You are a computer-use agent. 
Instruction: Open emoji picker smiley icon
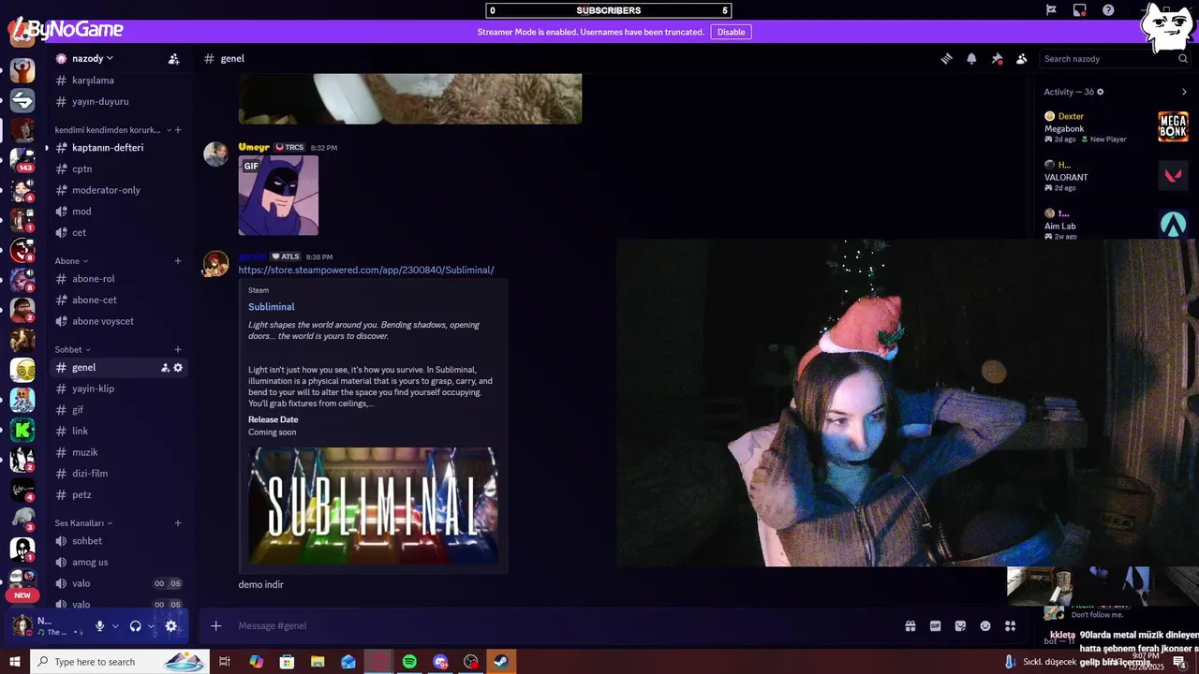coord(985,626)
